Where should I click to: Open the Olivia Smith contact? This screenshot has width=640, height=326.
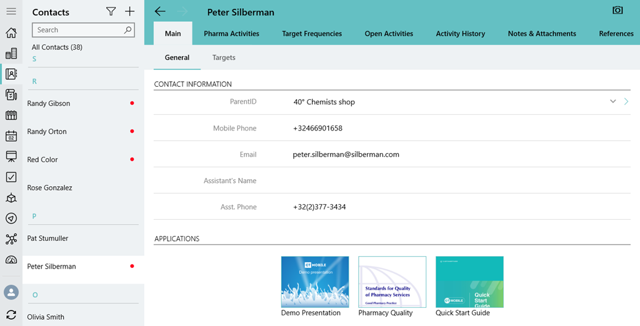point(46,317)
